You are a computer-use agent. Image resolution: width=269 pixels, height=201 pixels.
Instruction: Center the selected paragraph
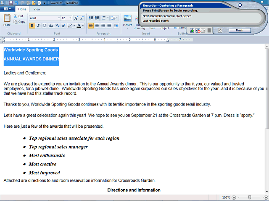point(97,26)
